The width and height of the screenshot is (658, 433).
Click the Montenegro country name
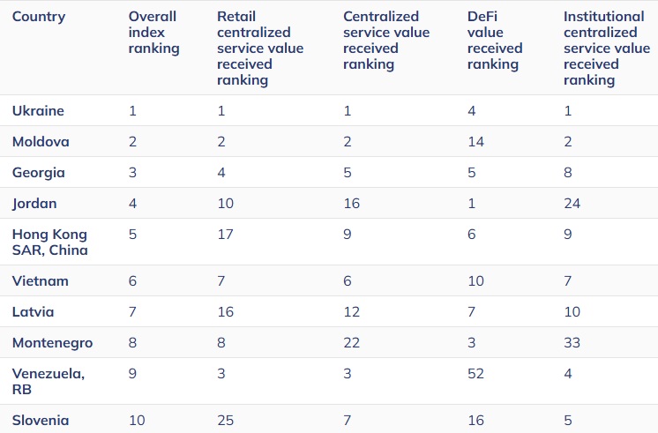click(53, 343)
